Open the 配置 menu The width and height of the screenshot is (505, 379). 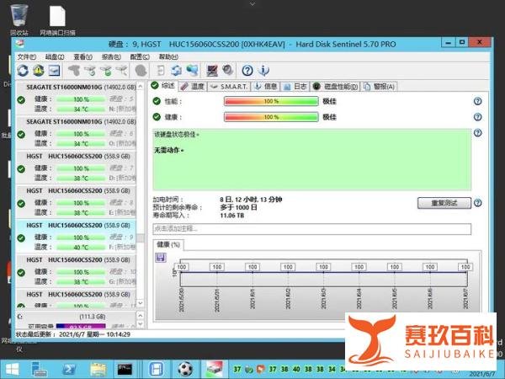click(140, 57)
